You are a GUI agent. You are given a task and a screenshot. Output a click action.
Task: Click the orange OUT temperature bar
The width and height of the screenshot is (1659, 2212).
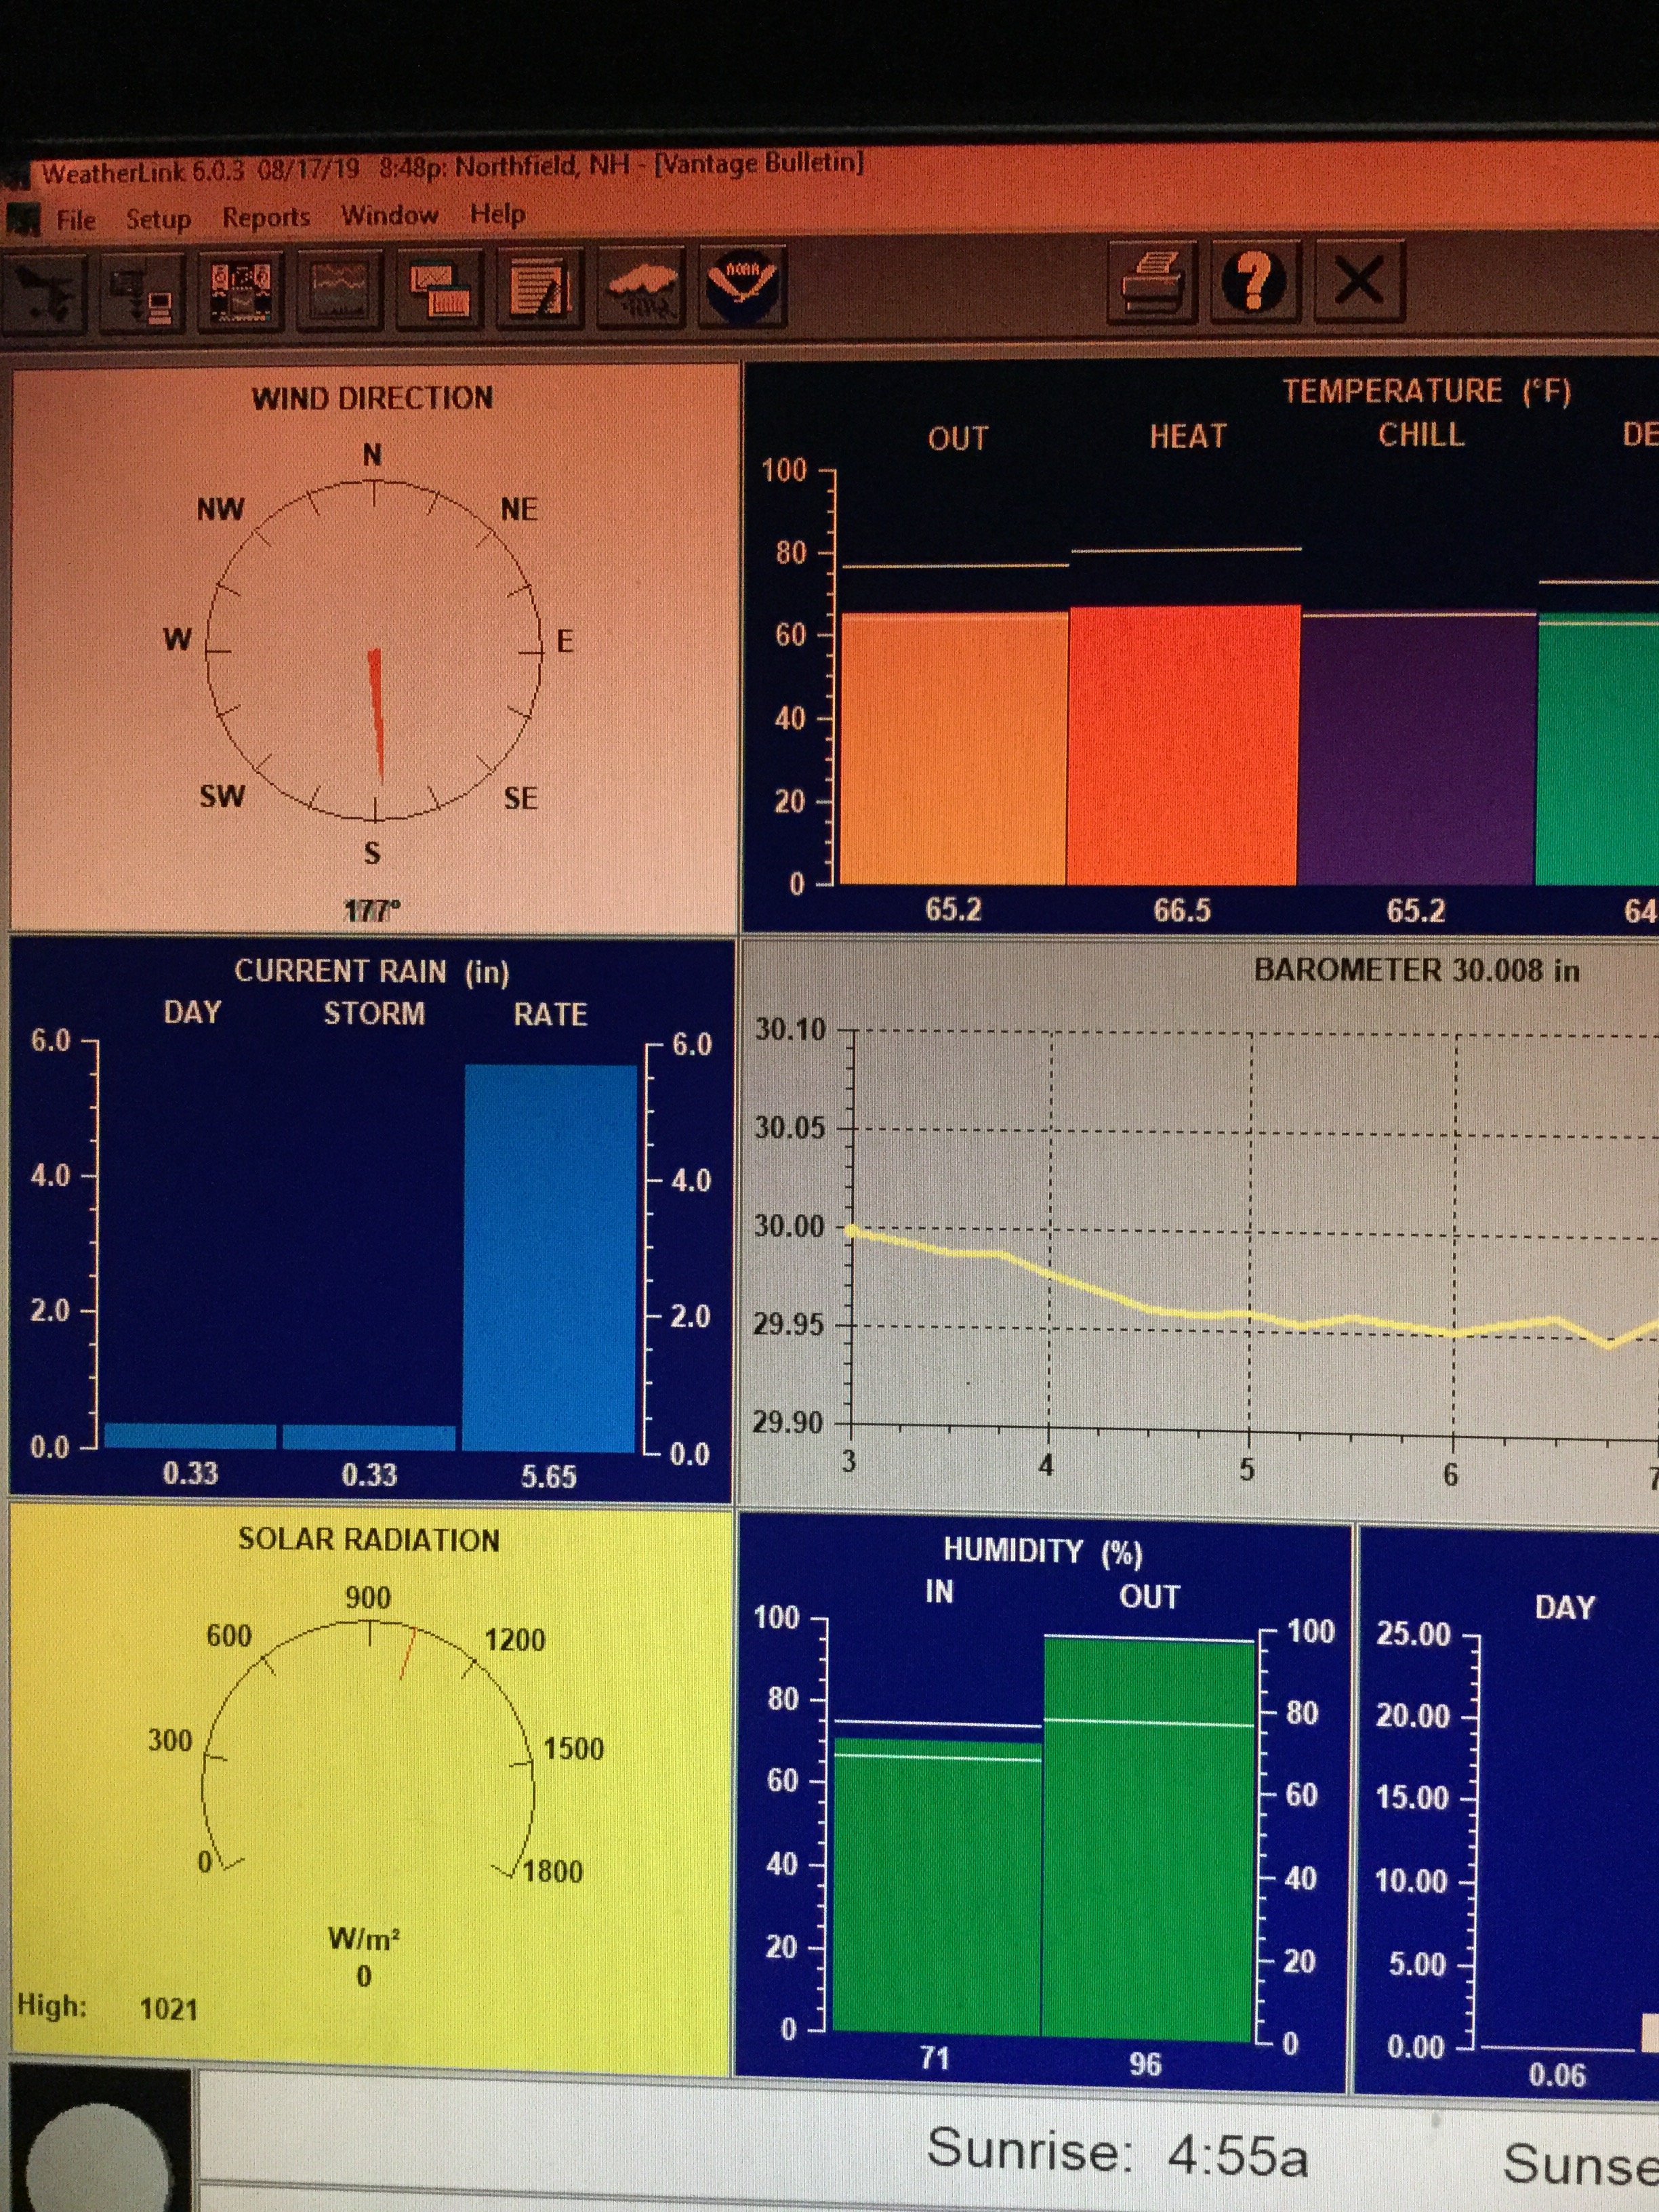coord(954,748)
